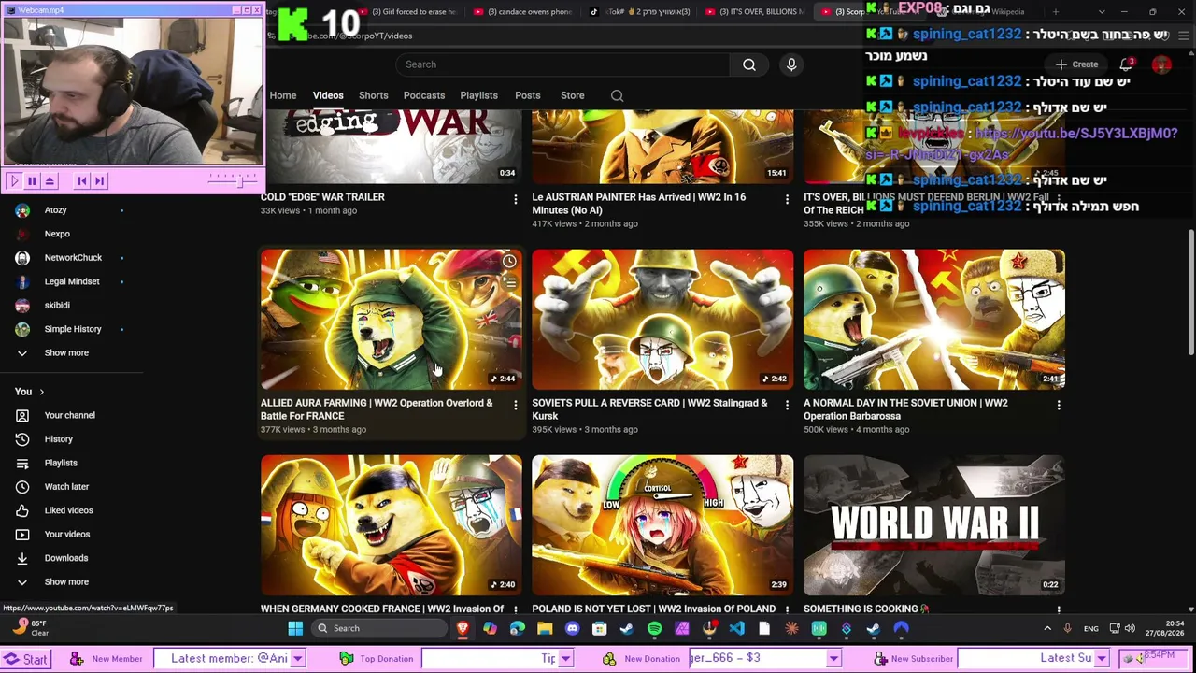Click the play button in Webcam.mp4 player
This screenshot has width=1196, height=673.
(x=13, y=181)
